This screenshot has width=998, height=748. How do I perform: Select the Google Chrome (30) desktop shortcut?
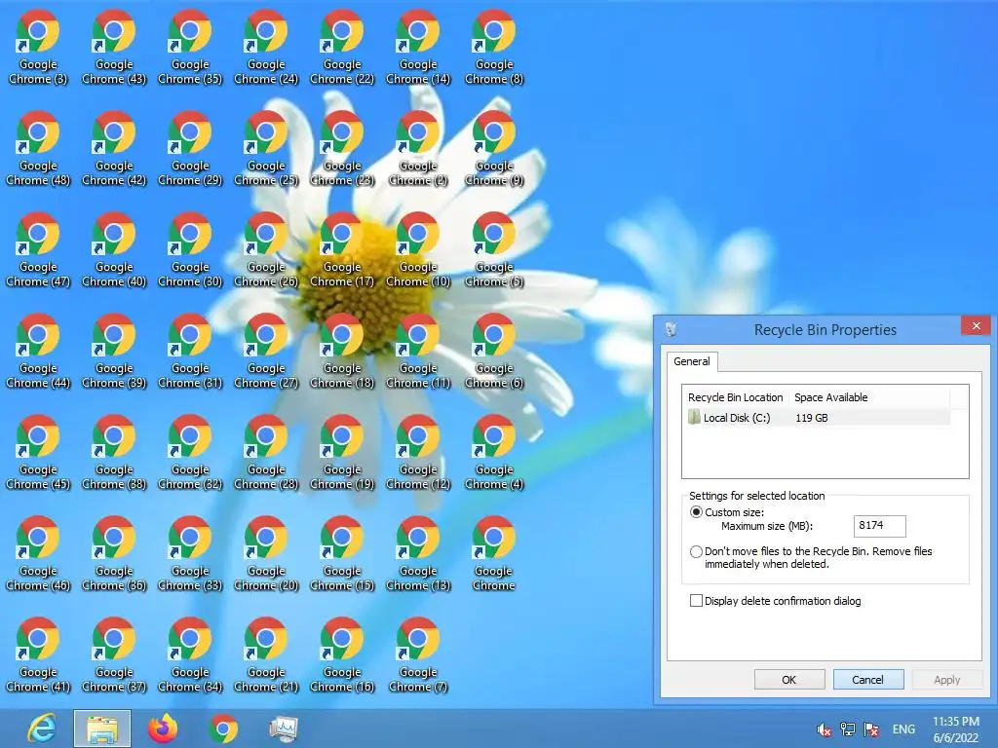pos(190,250)
